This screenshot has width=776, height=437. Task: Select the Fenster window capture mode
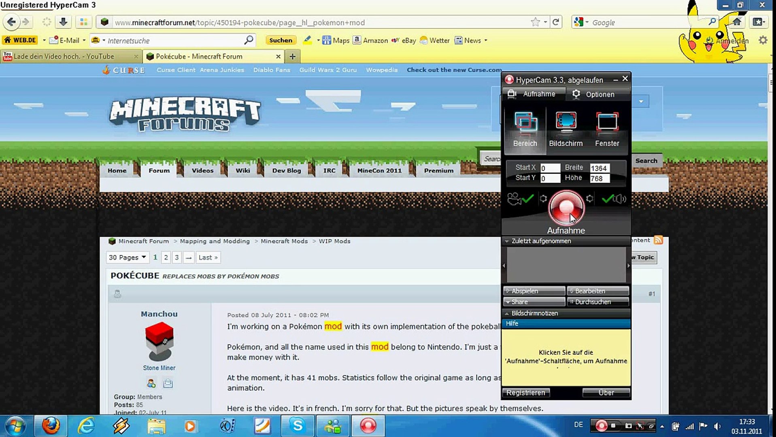tap(607, 129)
